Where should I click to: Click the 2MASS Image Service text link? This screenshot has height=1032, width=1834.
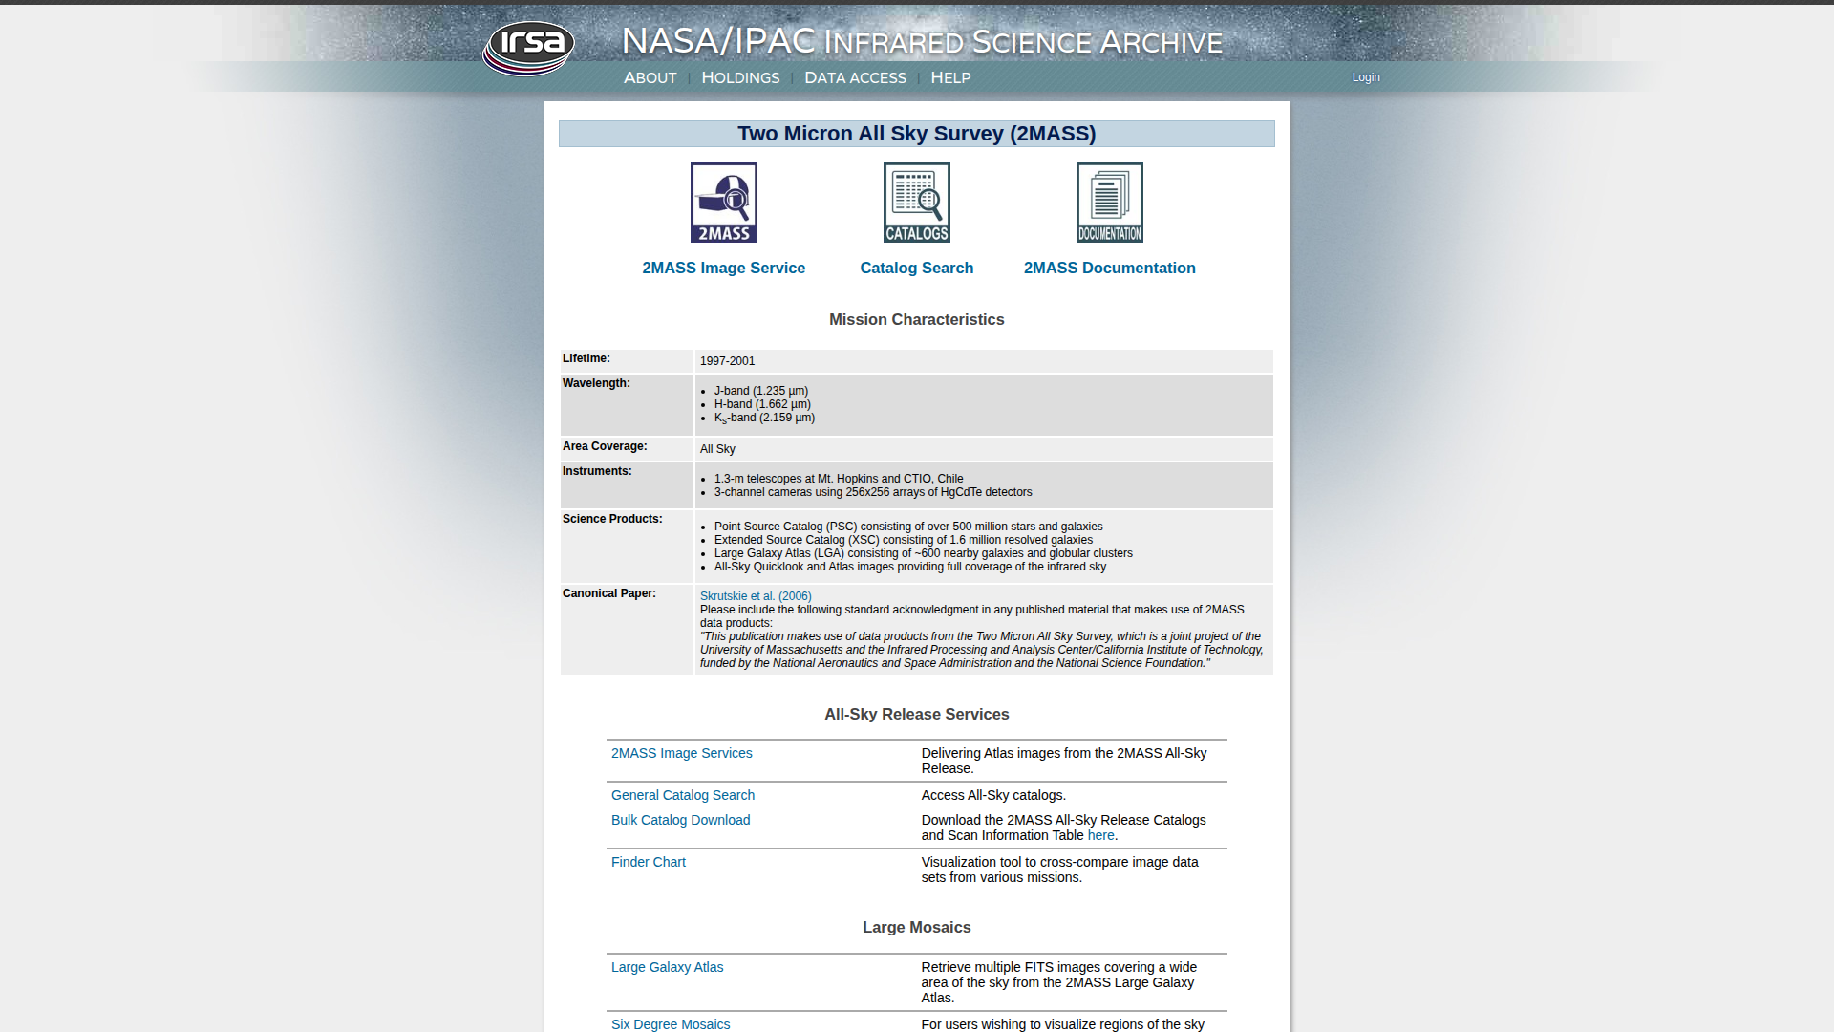click(724, 269)
